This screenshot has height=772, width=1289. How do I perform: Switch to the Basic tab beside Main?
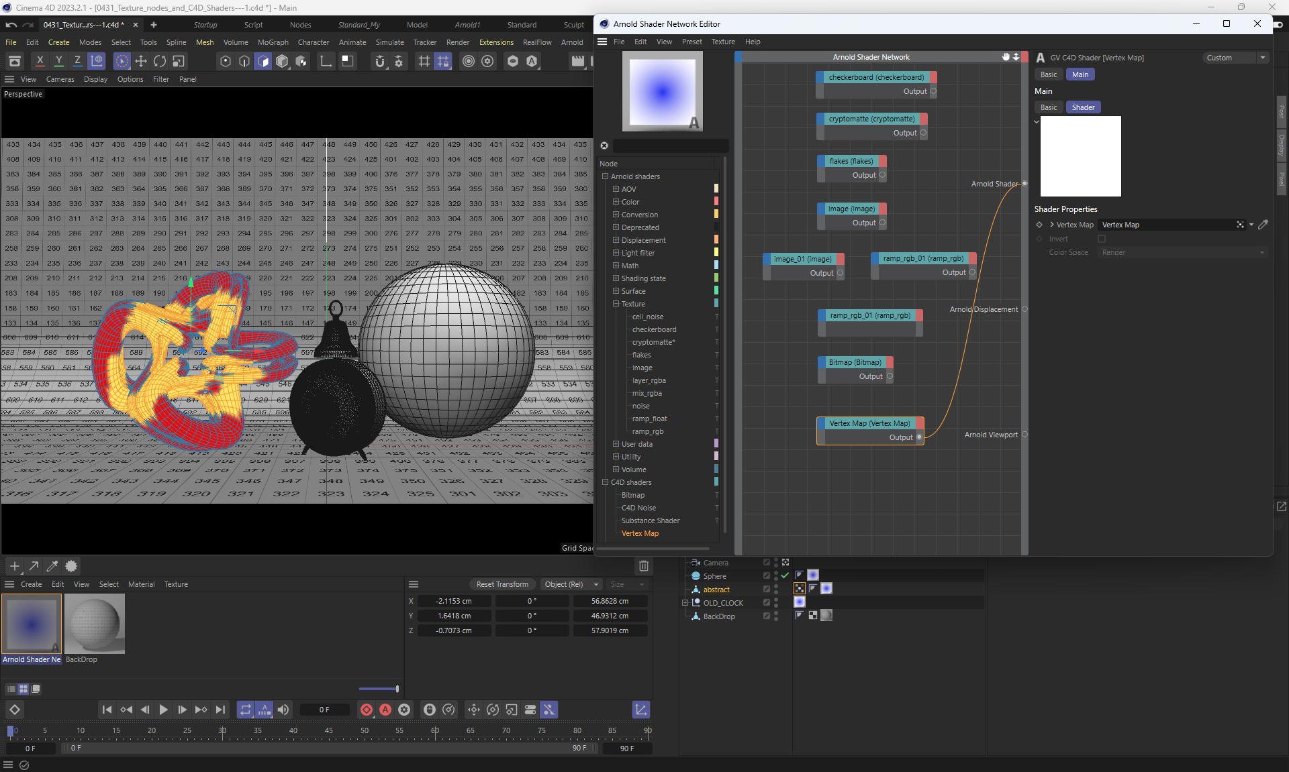[x=1048, y=74]
